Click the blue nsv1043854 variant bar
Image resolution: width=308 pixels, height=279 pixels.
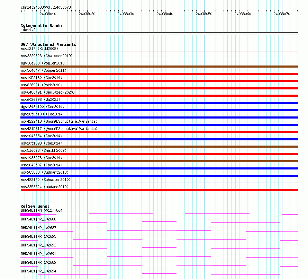(159, 139)
